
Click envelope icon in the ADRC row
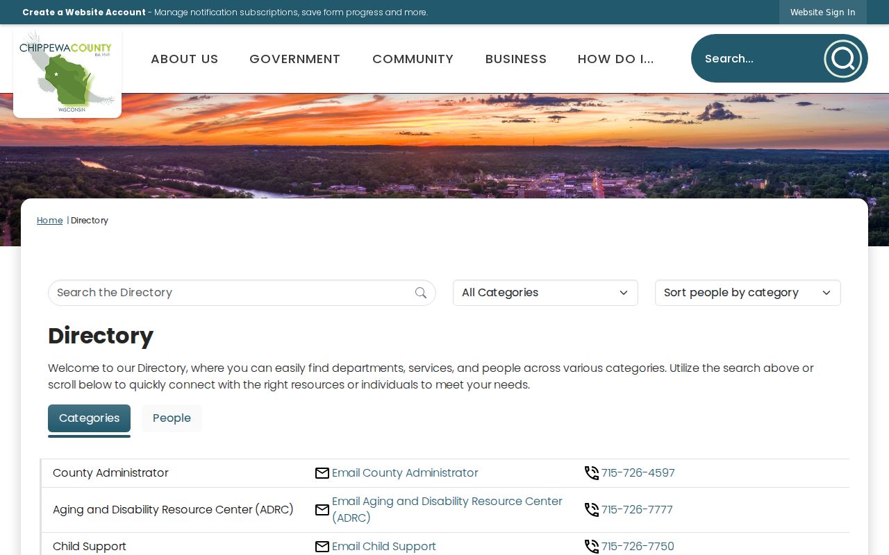point(322,510)
